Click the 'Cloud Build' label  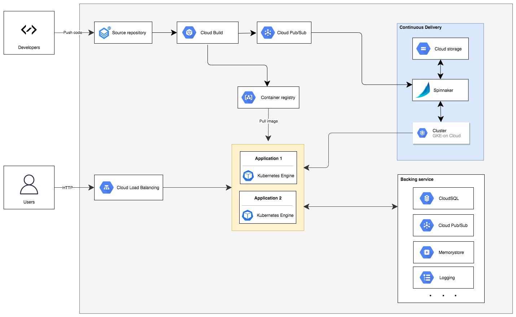[x=211, y=33]
